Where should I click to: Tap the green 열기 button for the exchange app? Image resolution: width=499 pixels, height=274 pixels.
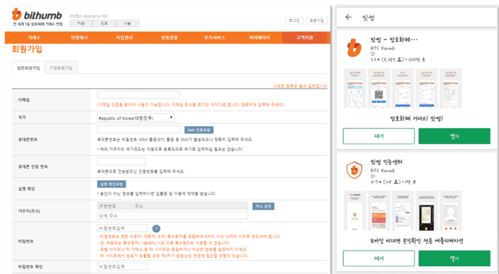454,136
